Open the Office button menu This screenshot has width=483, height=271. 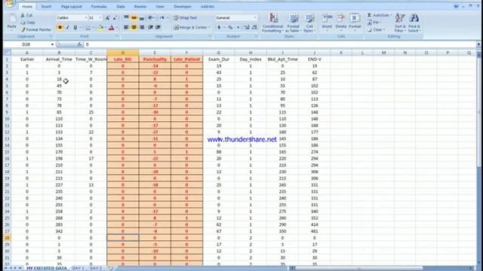click(10, 3)
